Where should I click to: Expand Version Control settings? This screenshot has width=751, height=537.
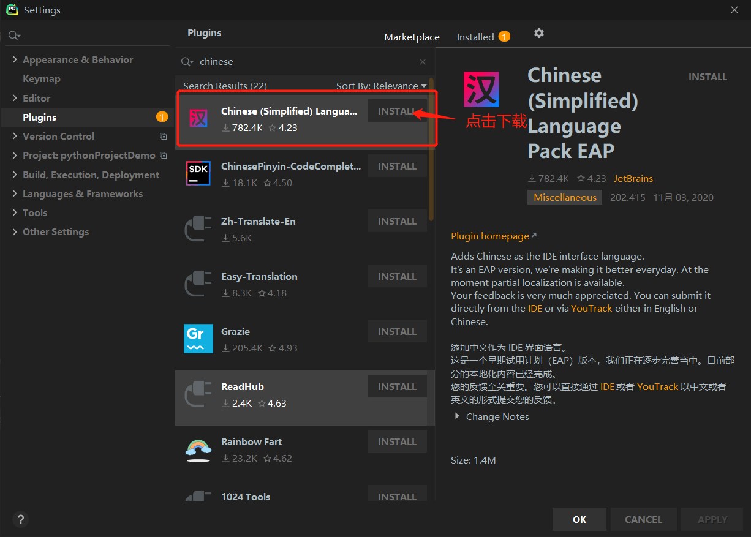(15, 137)
